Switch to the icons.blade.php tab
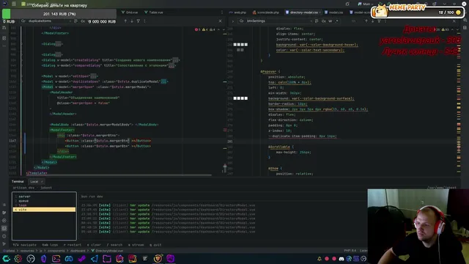 pos(265,12)
